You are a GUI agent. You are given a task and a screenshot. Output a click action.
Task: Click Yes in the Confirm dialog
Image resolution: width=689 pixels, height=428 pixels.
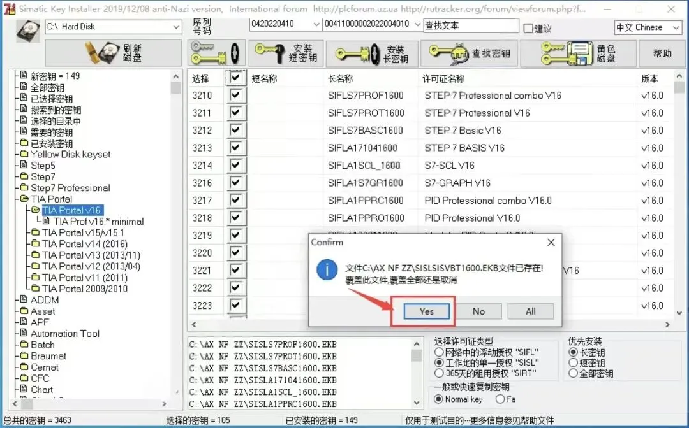426,311
